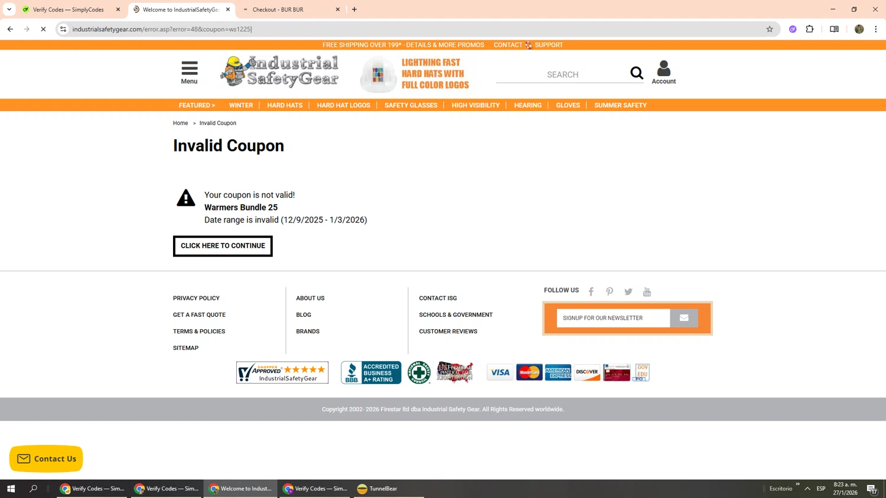Open Windows taskbar search
886x498 pixels.
33,489
